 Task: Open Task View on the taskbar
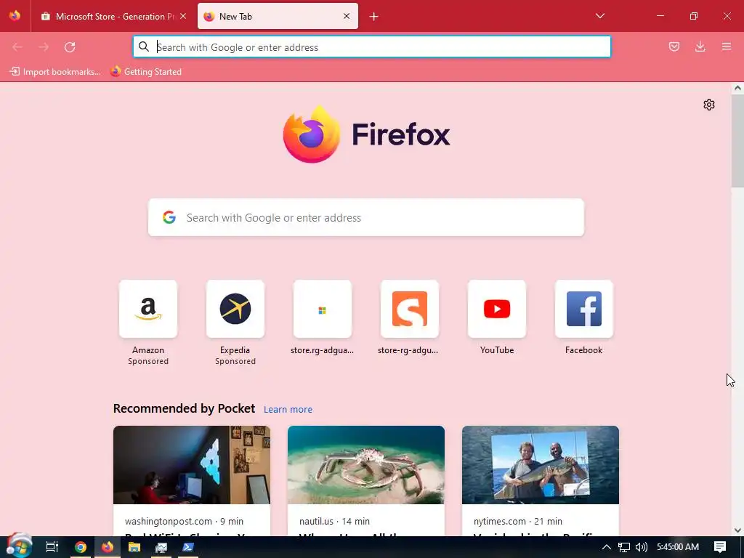pyautogui.click(x=52, y=547)
